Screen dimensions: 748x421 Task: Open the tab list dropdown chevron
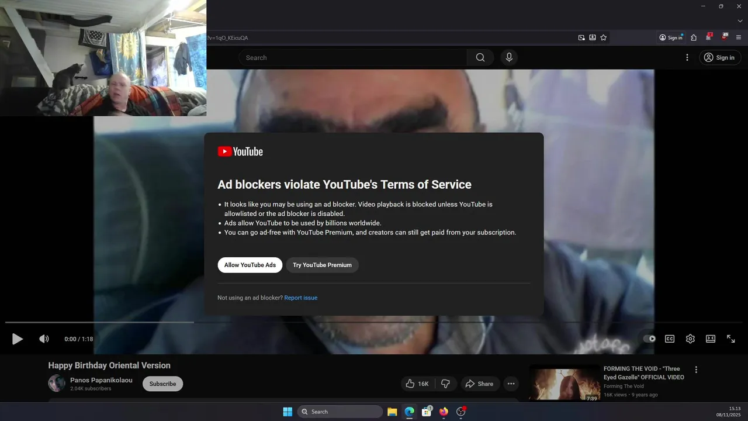click(x=740, y=21)
